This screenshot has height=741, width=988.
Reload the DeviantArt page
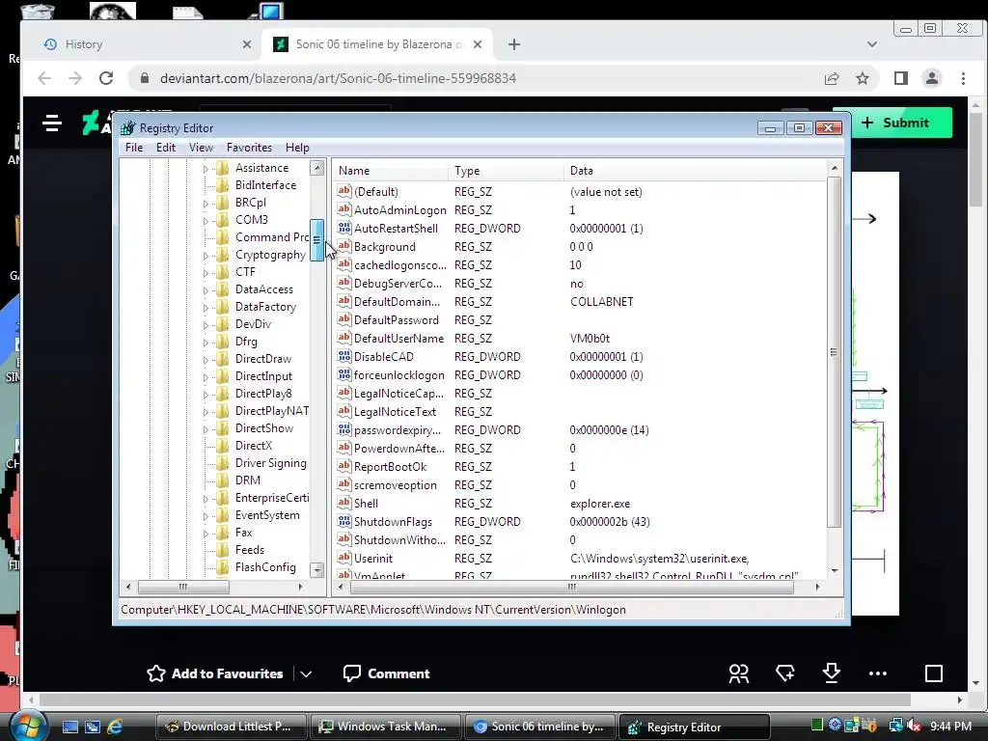point(106,78)
